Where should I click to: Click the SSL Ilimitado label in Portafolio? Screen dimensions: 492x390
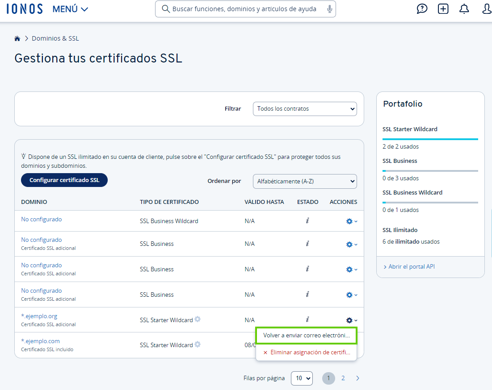400,230
